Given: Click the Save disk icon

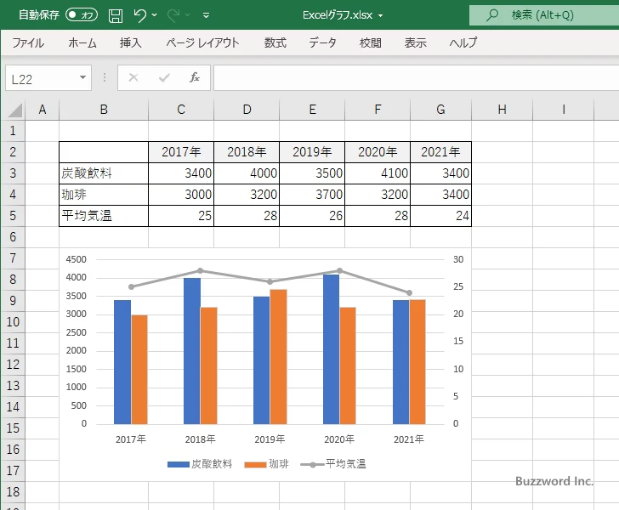Looking at the screenshot, I should [x=116, y=15].
